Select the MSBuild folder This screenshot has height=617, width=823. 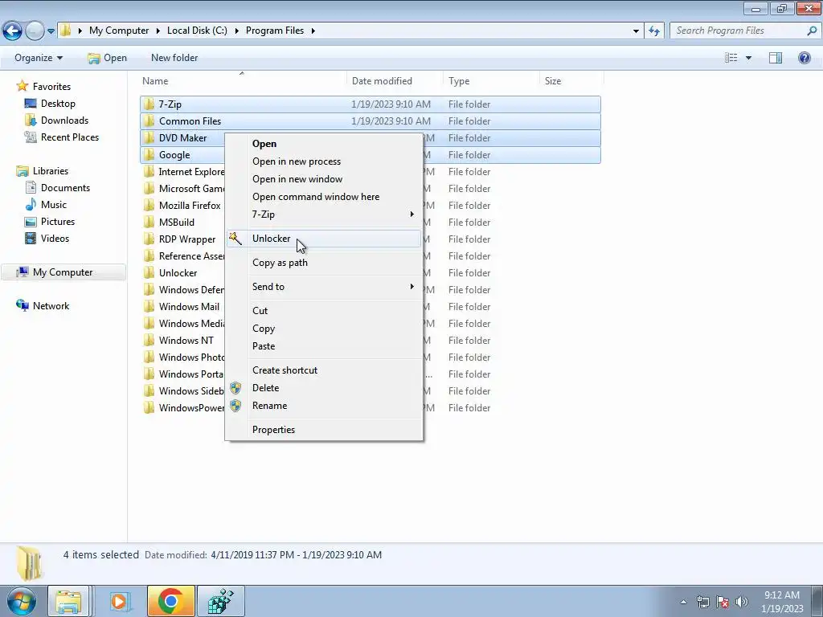(x=176, y=223)
